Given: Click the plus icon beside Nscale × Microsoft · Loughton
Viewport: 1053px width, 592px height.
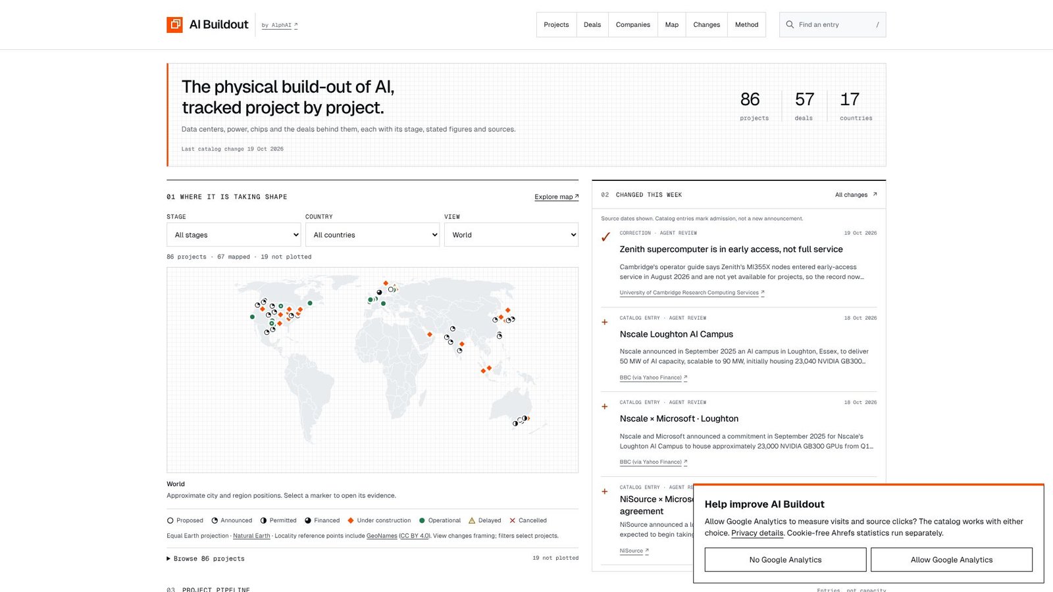Looking at the screenshot, I should pos(605,407).
